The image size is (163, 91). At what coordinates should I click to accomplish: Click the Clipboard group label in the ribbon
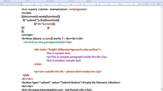point(7,1)
